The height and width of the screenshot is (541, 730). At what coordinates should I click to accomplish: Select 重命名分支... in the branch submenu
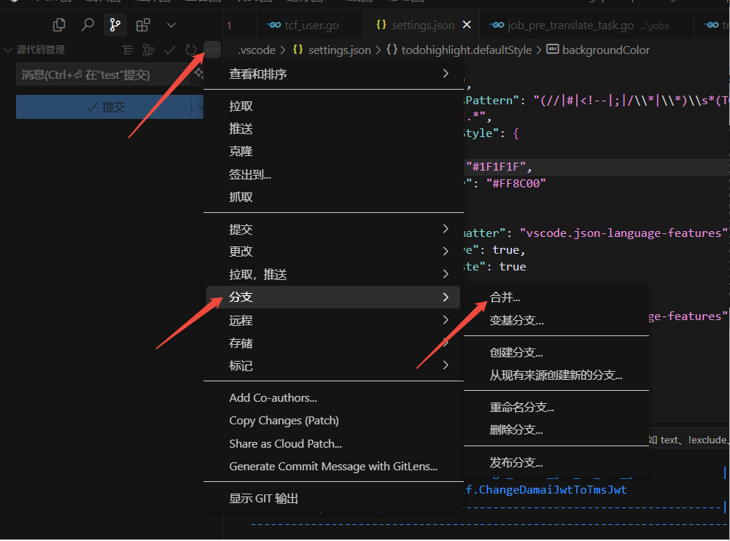(x=556, y=408)
